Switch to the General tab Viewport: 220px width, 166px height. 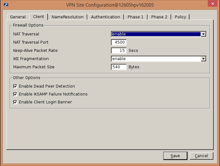click(18, 17)
